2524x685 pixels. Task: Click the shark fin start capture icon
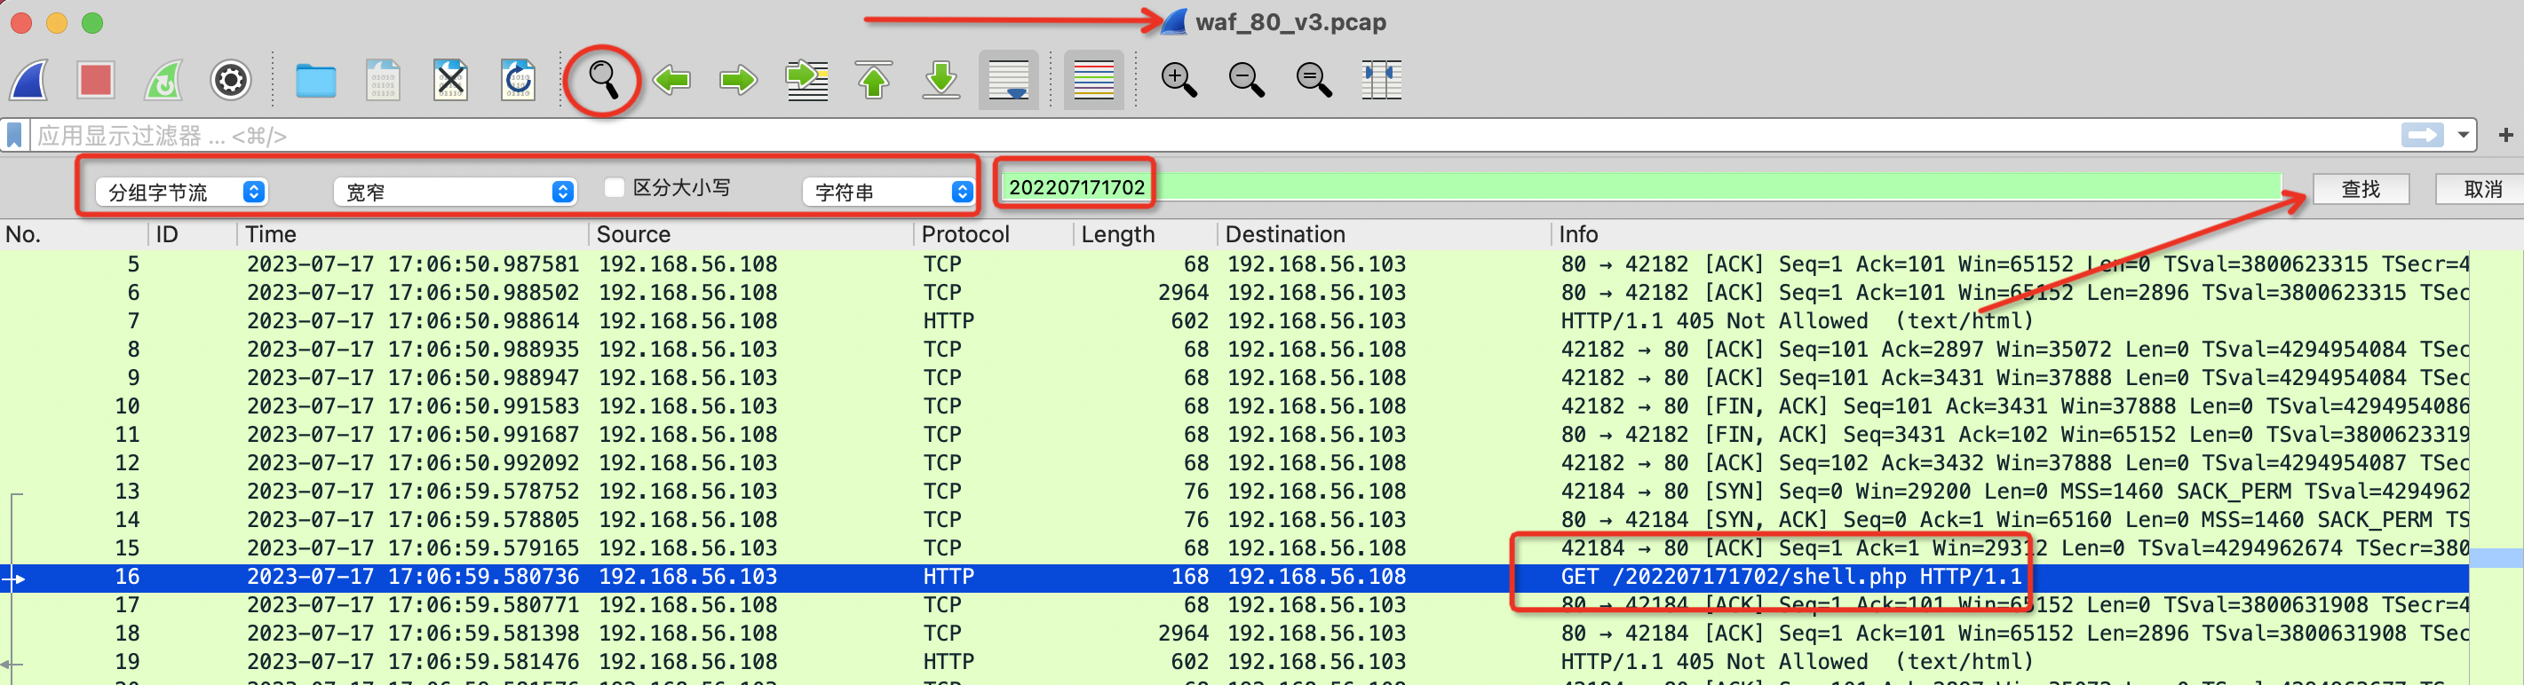(29, 80)
